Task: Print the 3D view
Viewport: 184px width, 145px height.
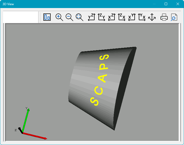Action: (164, 17)
